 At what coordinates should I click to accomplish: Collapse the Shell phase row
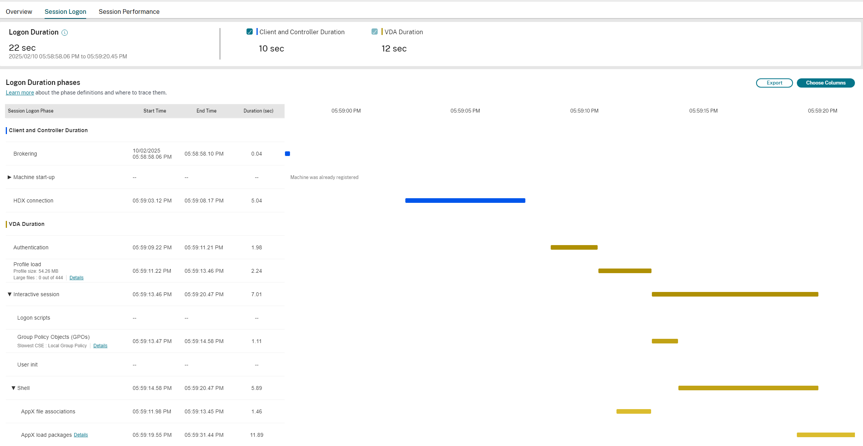coord(13,388)
